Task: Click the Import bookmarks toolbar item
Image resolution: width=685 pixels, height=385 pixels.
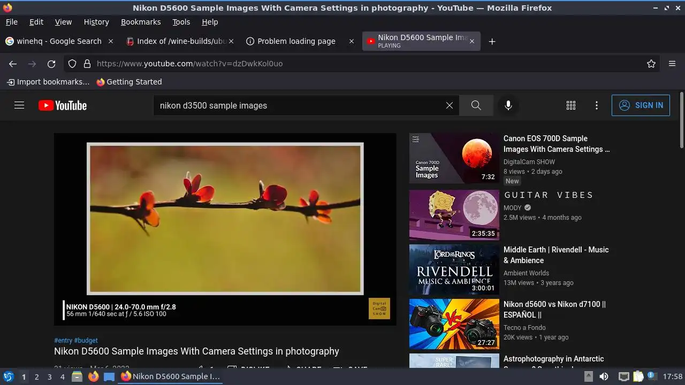Action: pyautogui.click(x=48, y=82)
